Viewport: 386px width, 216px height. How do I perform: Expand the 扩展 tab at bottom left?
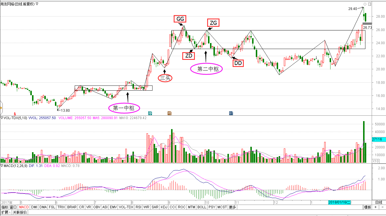5,212
